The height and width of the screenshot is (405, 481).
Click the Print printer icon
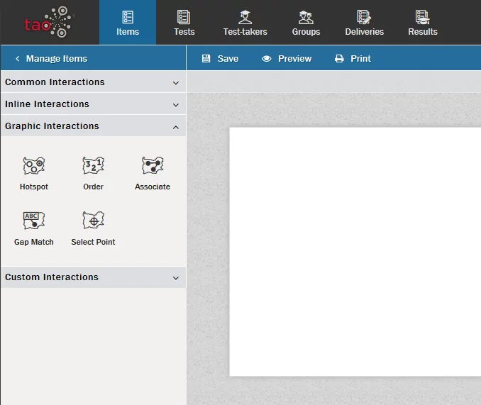point(340,59)
